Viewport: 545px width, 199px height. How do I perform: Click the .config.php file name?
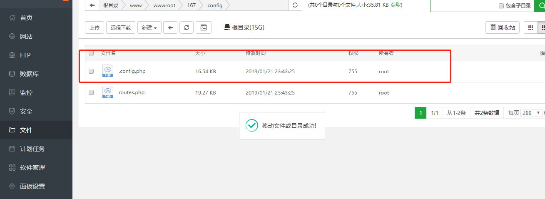click(132, 71)
